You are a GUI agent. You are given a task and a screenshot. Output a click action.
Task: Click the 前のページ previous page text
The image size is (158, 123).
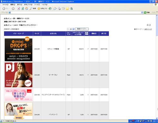138,29
